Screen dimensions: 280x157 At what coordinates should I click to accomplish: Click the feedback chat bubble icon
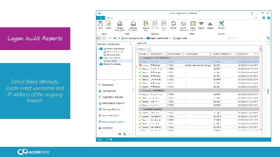[264, 18]
